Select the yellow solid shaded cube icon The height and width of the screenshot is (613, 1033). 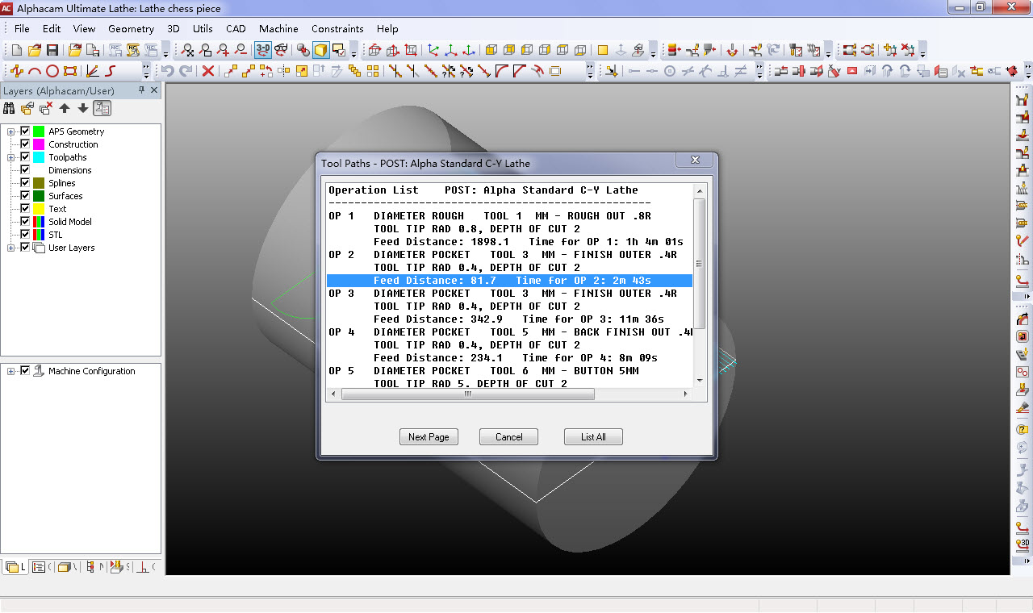point(321,50)
